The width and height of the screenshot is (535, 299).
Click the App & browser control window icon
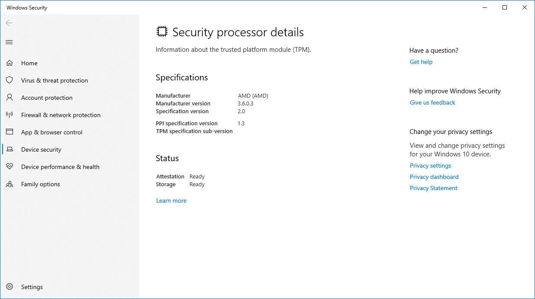9,132
